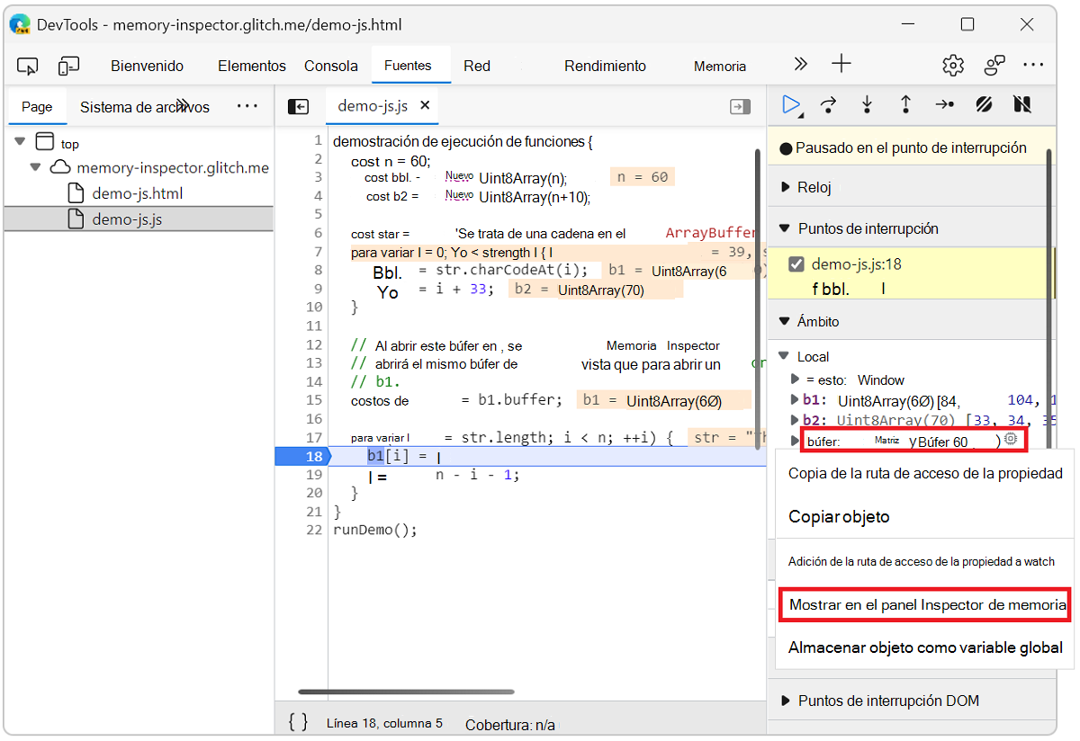Viewport: 1080px width, 741px height.
Task: Expand the Reloj section
Action: coord(785,187)
